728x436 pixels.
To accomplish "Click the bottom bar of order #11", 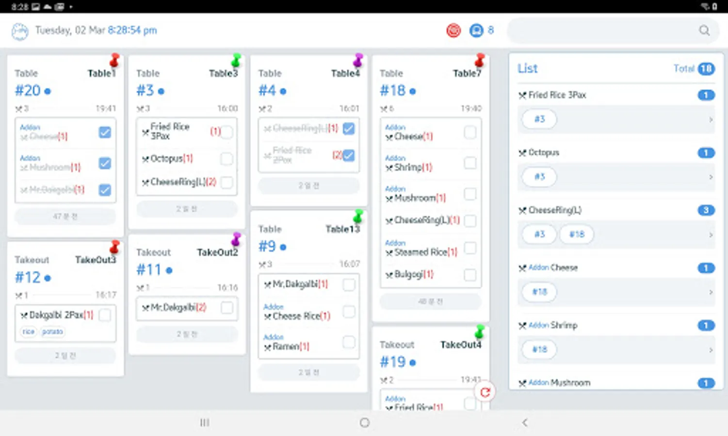I will (187, 334).
